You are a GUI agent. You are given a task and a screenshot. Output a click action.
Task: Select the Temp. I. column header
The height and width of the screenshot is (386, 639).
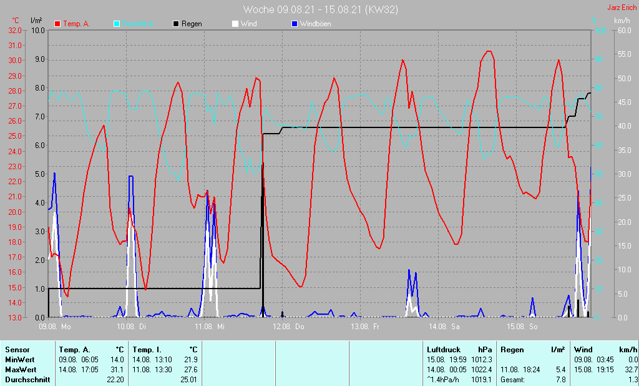(146, 350)
